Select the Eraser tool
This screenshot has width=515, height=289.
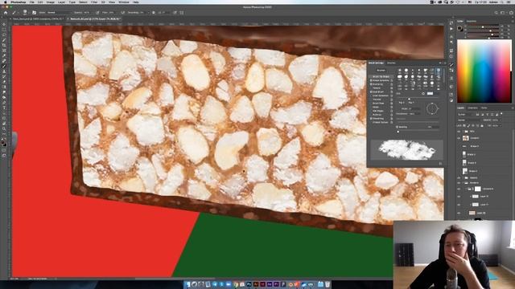pyautogui.click(x=4, y=82)
